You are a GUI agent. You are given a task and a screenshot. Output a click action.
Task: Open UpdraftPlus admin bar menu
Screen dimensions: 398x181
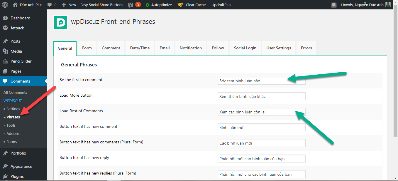221,5
